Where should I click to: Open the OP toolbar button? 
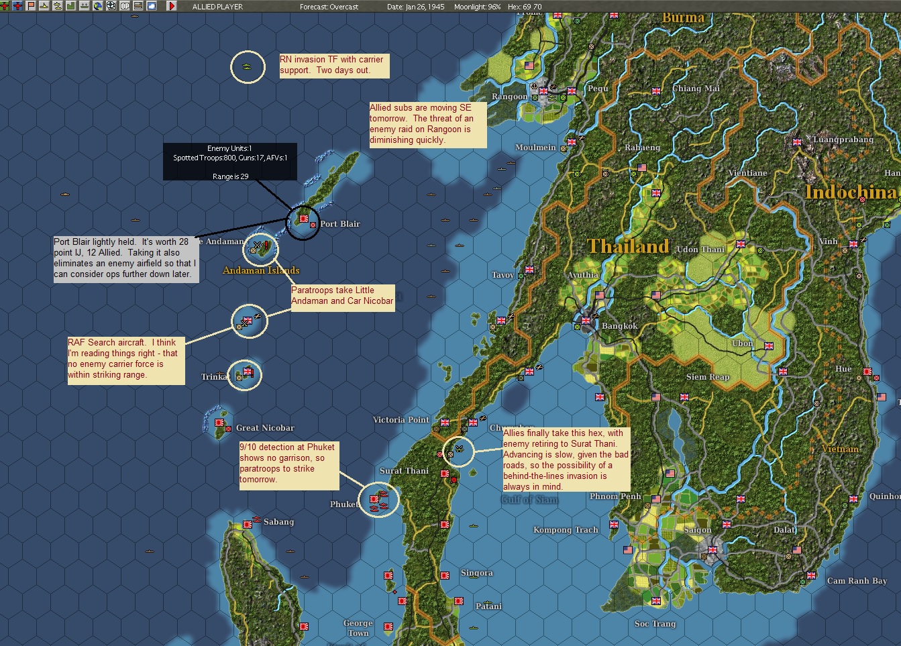click(x=125, y=6)
